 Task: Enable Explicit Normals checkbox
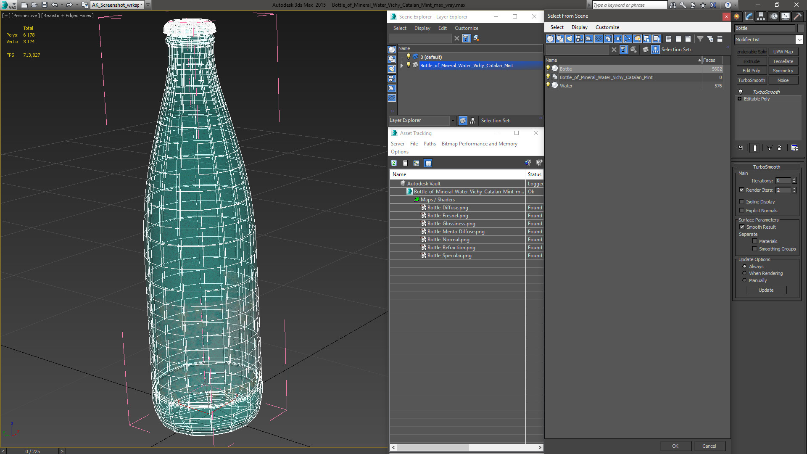tap(741, 211)
